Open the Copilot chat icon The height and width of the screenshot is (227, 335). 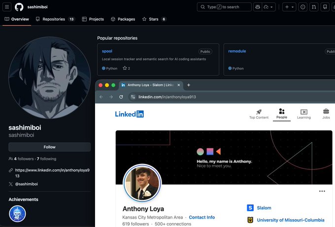click(x=258, y=7)
